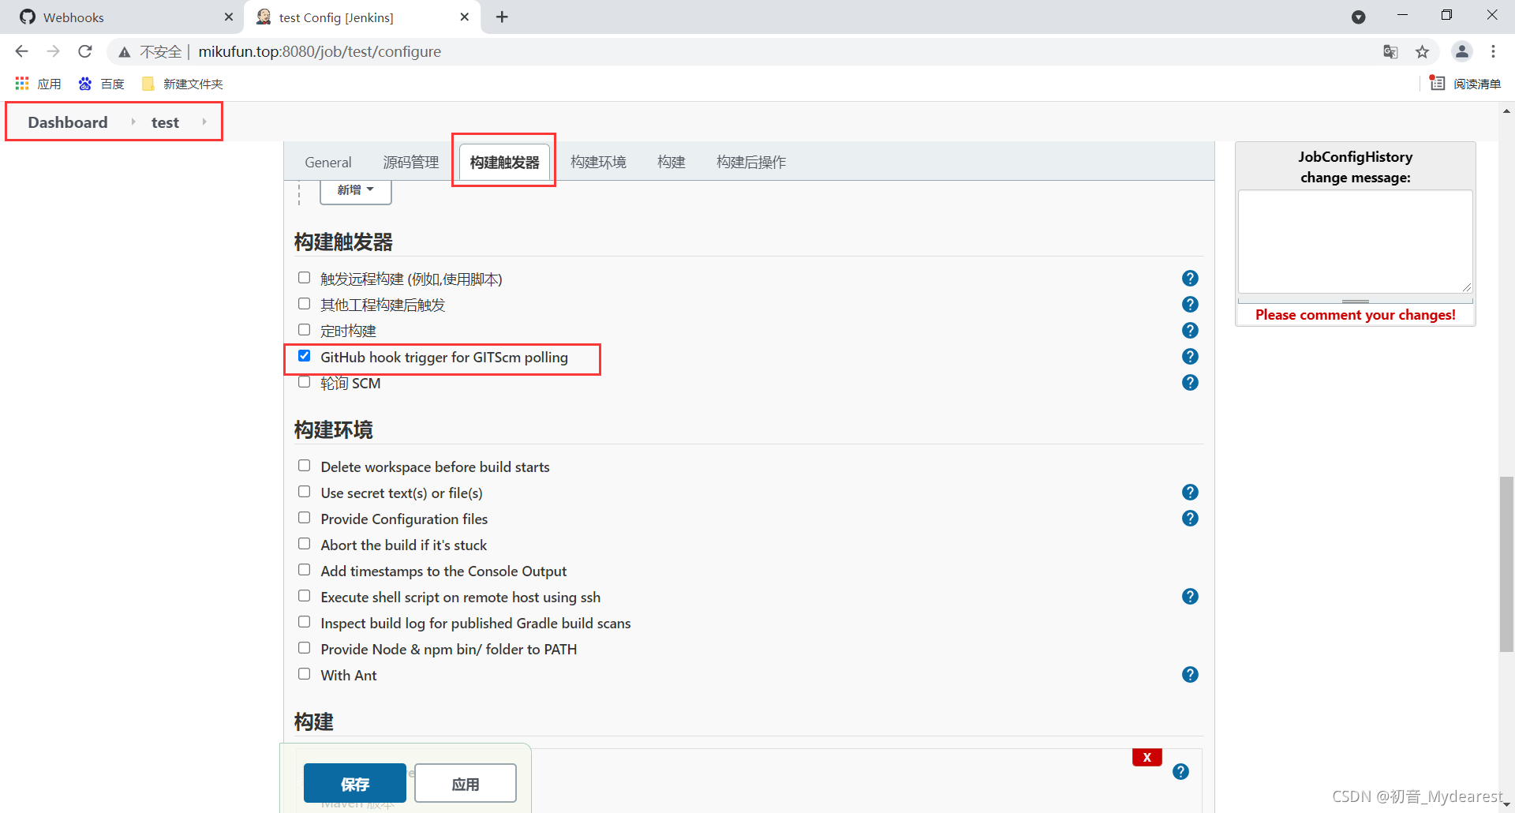Viewport: 1515px width, 813px height.
Task: Focus JobConfigHistory change message textarea
Action: (1355, 242)
